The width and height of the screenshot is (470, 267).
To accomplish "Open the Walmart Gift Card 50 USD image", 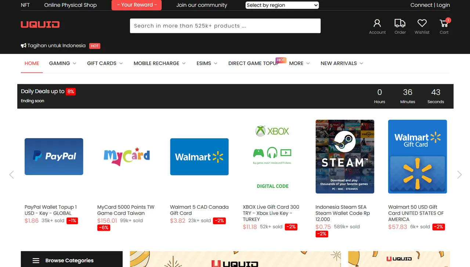I will [x=417, y=156].
